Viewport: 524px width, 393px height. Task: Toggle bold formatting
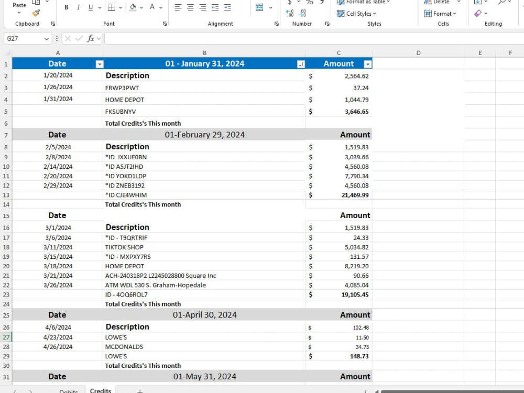pos(66,7)
